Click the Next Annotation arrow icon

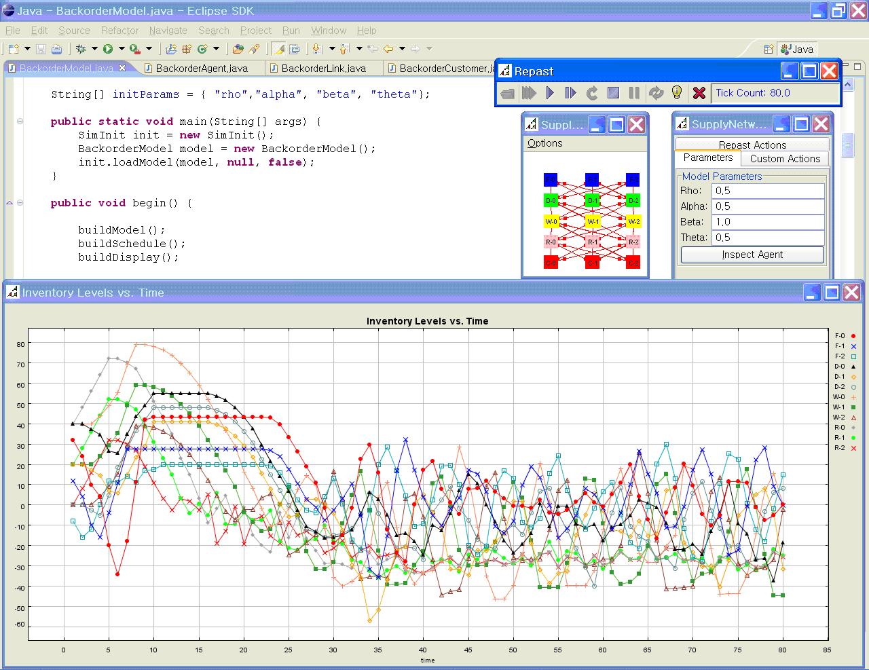tap(316, 49)
